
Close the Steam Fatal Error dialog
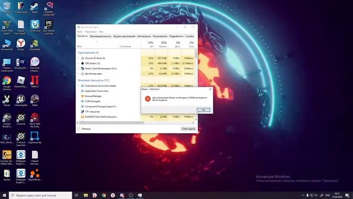(x=210, y=90)
